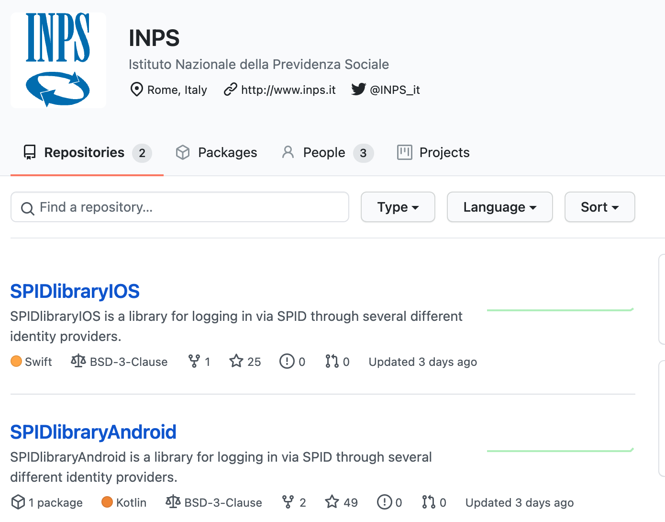The width and height of the screenshot is (665, 522).
Task: Click the issues icon for SPIDlibraryIOS
Action: coord(287,361)
